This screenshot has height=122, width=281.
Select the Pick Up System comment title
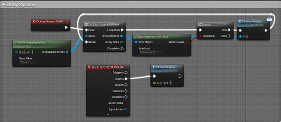[19, 5]
